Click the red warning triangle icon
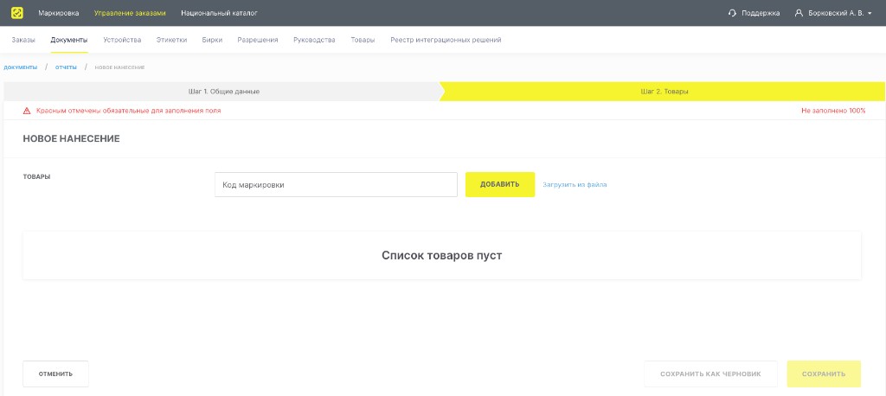The image size is (886, 396). point(27,111)
